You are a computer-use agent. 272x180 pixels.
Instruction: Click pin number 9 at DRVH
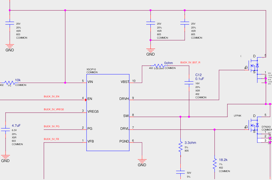click(x=133, y=98)
